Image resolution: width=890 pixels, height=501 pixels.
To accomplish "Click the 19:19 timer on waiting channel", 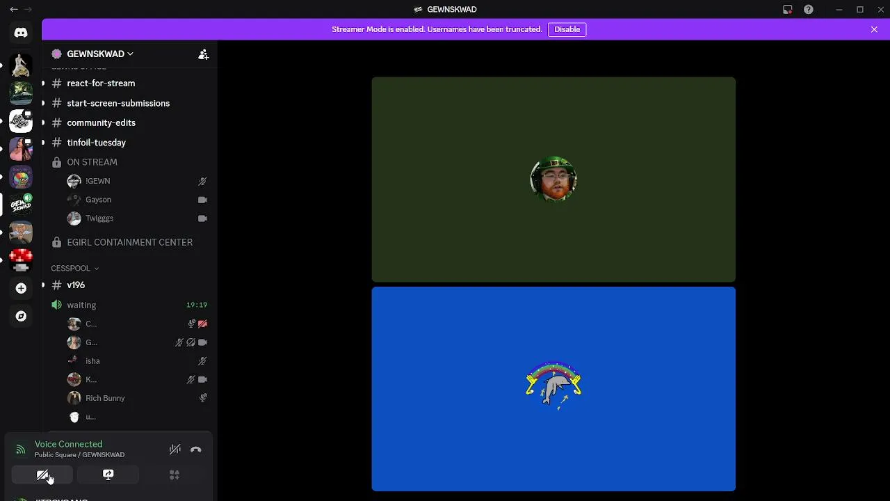I will point(197,305).
